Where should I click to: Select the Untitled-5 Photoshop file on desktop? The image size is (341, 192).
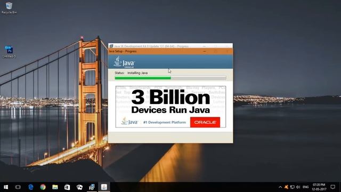click(9, 52)
